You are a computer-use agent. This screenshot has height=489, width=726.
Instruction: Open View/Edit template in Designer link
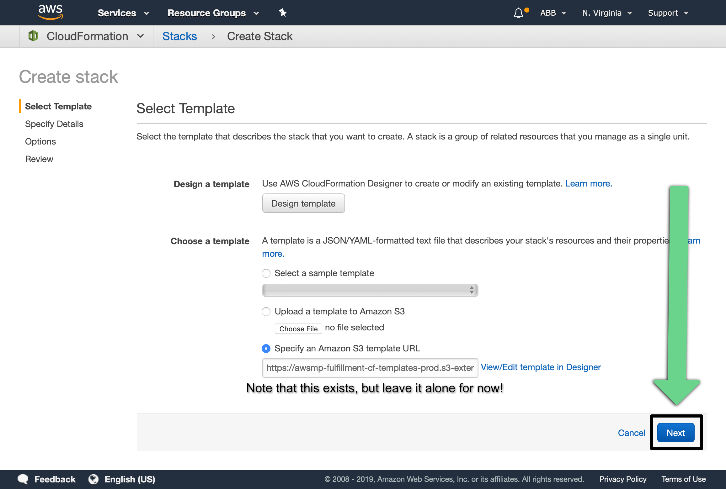541,367
